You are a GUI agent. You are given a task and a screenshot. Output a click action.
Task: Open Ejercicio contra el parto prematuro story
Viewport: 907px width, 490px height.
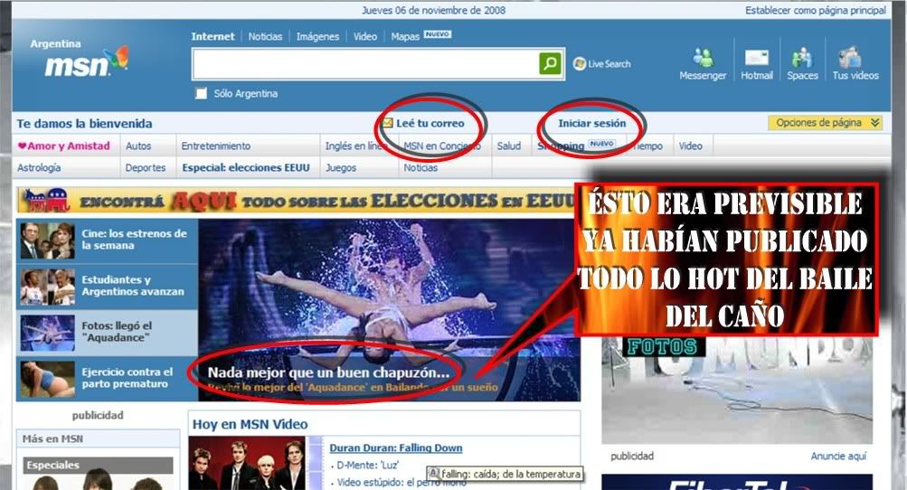[107, 378]
